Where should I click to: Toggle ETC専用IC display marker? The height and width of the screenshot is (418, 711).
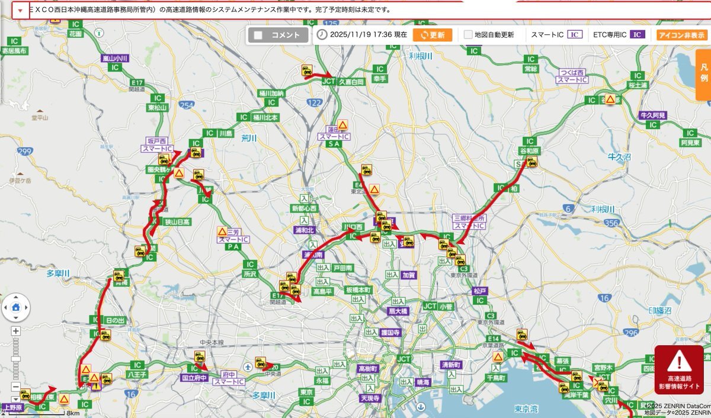click(x=637, y=35)
